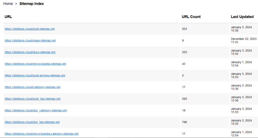Open the page-sitemap.xml link
The image size is (258, 138).
pyautogui.click(x=30, y=41)
